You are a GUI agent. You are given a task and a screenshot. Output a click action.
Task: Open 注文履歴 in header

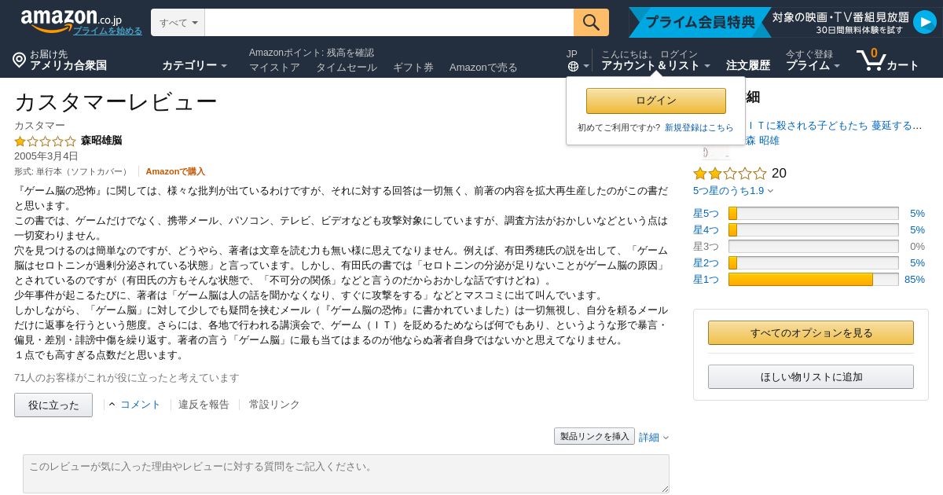[748, 65]
